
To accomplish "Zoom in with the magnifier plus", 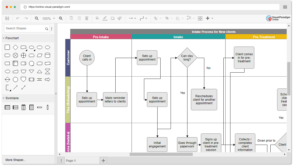I will coord(61,18).
